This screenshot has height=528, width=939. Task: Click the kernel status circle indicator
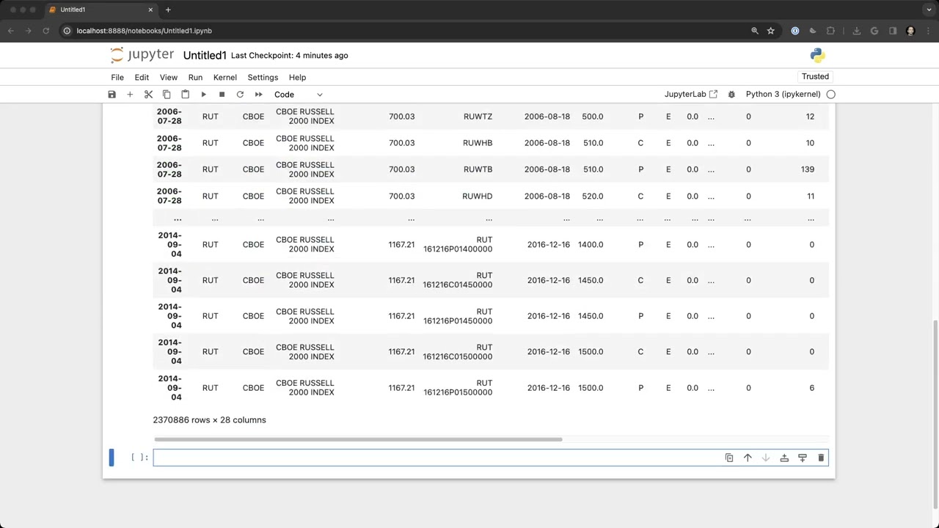pyautogui.click(x=830, y=95)
